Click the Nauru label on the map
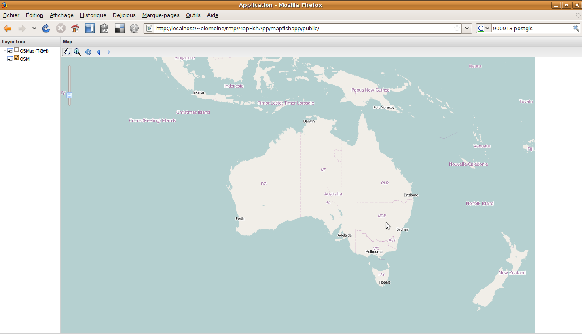The width and height of the screenshot is (582, 334). [x=475, y=66]
